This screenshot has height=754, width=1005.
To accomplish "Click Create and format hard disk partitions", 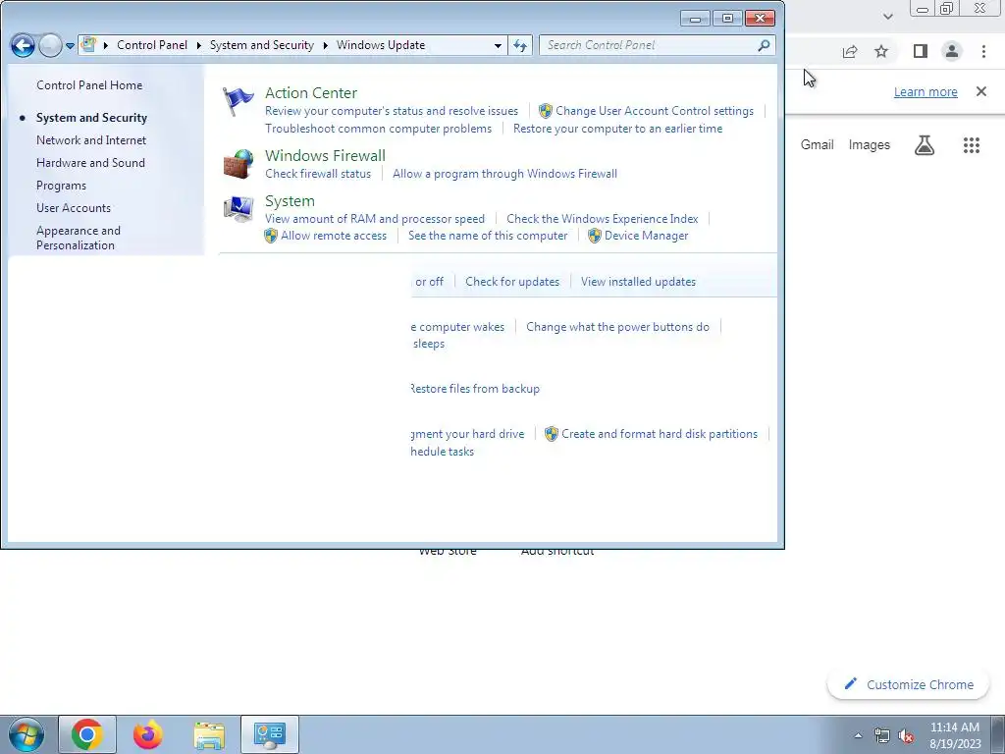I will pyautogui.click(x=660, y=434).
